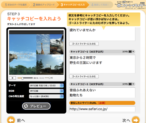Open キャッチコピー2 text color swatch
The width and height of the screenshot is (146, 123).
coord(130,52)
